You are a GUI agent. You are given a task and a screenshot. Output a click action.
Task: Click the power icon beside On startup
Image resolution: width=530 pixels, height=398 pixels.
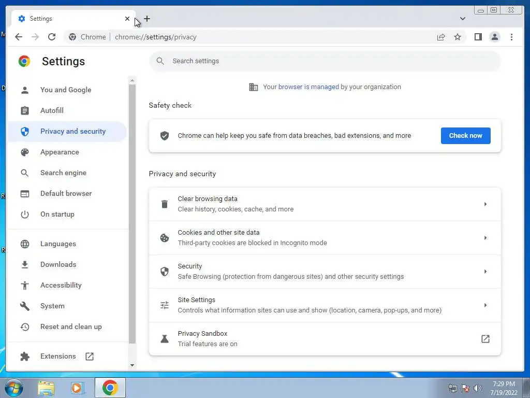[x=25, y=214]
